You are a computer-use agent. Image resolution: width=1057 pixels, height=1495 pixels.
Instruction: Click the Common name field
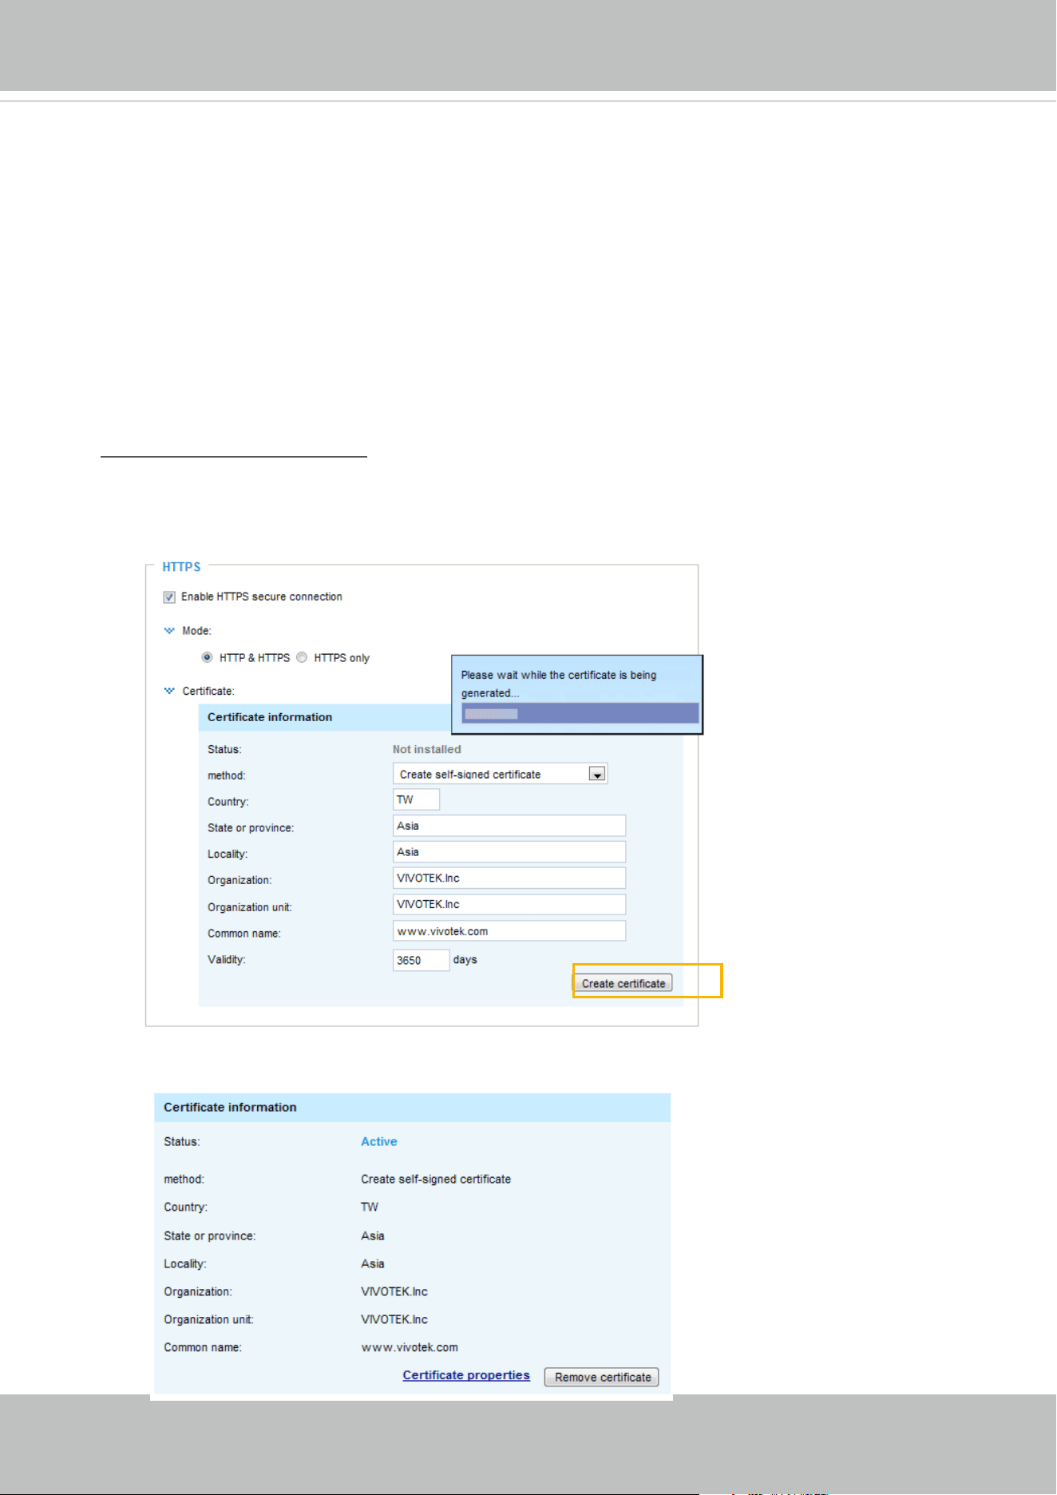tap(509, 931)
